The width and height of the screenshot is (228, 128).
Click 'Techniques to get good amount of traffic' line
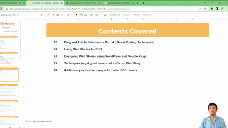(102, 63)
